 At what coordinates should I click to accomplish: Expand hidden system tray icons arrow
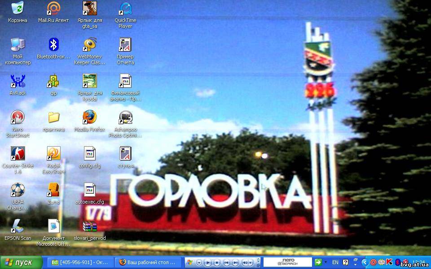click(365, 262)
